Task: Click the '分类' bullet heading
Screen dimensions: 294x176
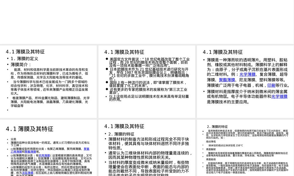Action: [13, 139]
